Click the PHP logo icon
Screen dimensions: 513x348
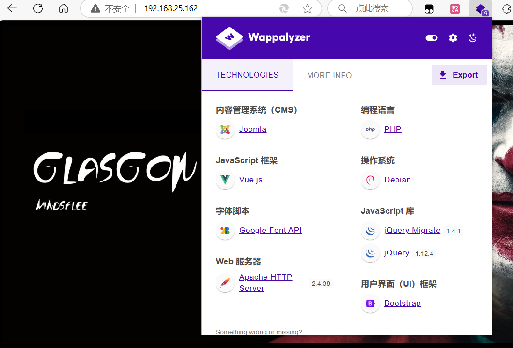tap(370, 130)
